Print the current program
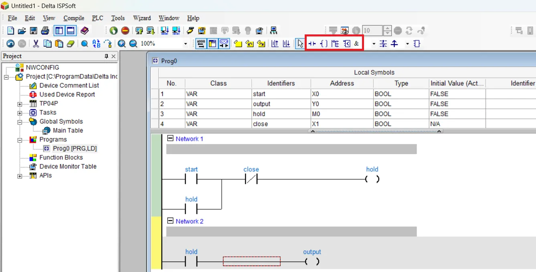This screenshot has height=272, width=536. click(45, 30)
